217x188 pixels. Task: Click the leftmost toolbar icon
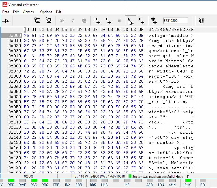6,21
